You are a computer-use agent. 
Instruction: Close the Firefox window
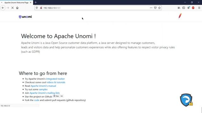[199, 2]
